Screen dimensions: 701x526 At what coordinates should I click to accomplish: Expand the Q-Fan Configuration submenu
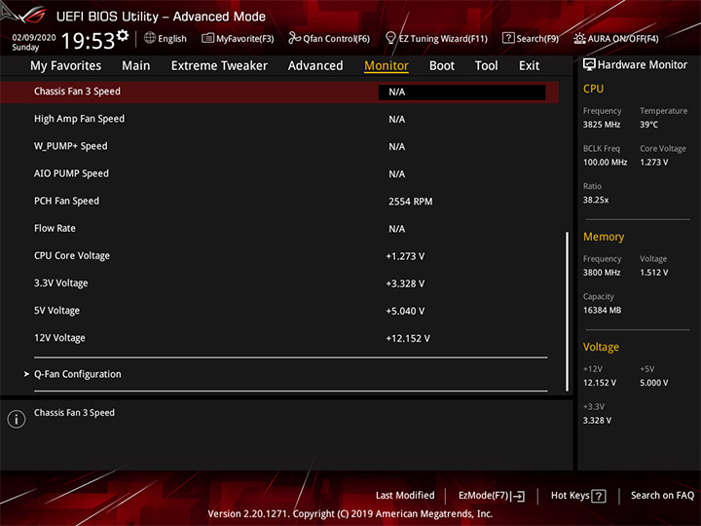click(77, 374)
